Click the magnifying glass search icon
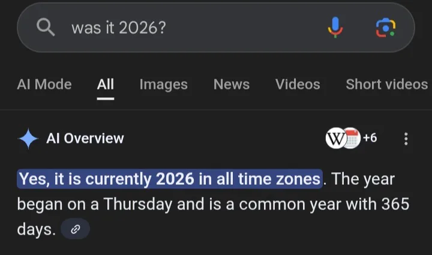 pos(46,28)
